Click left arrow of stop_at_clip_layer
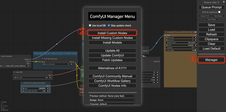Image resolution: width=226 pixels, height=112 pixels. 44,64
